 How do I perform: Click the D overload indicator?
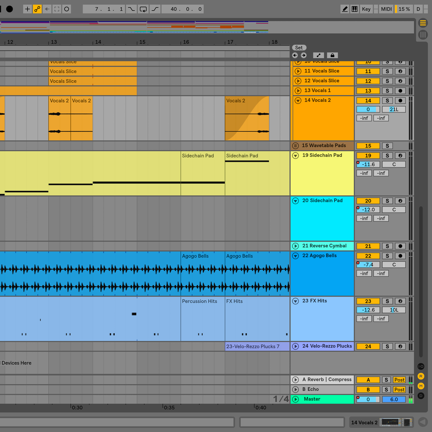(418, 9)
